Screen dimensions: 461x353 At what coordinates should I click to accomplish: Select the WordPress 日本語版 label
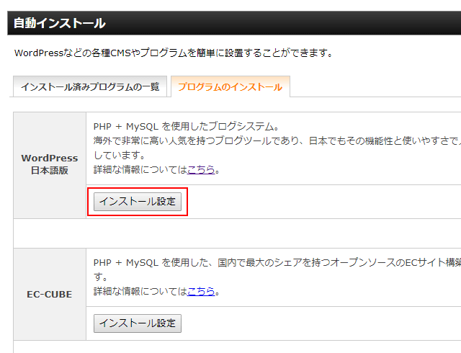tap(50, 164)
